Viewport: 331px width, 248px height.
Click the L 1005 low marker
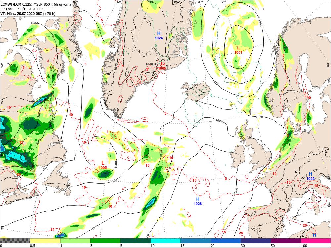[x=103, y=165]
